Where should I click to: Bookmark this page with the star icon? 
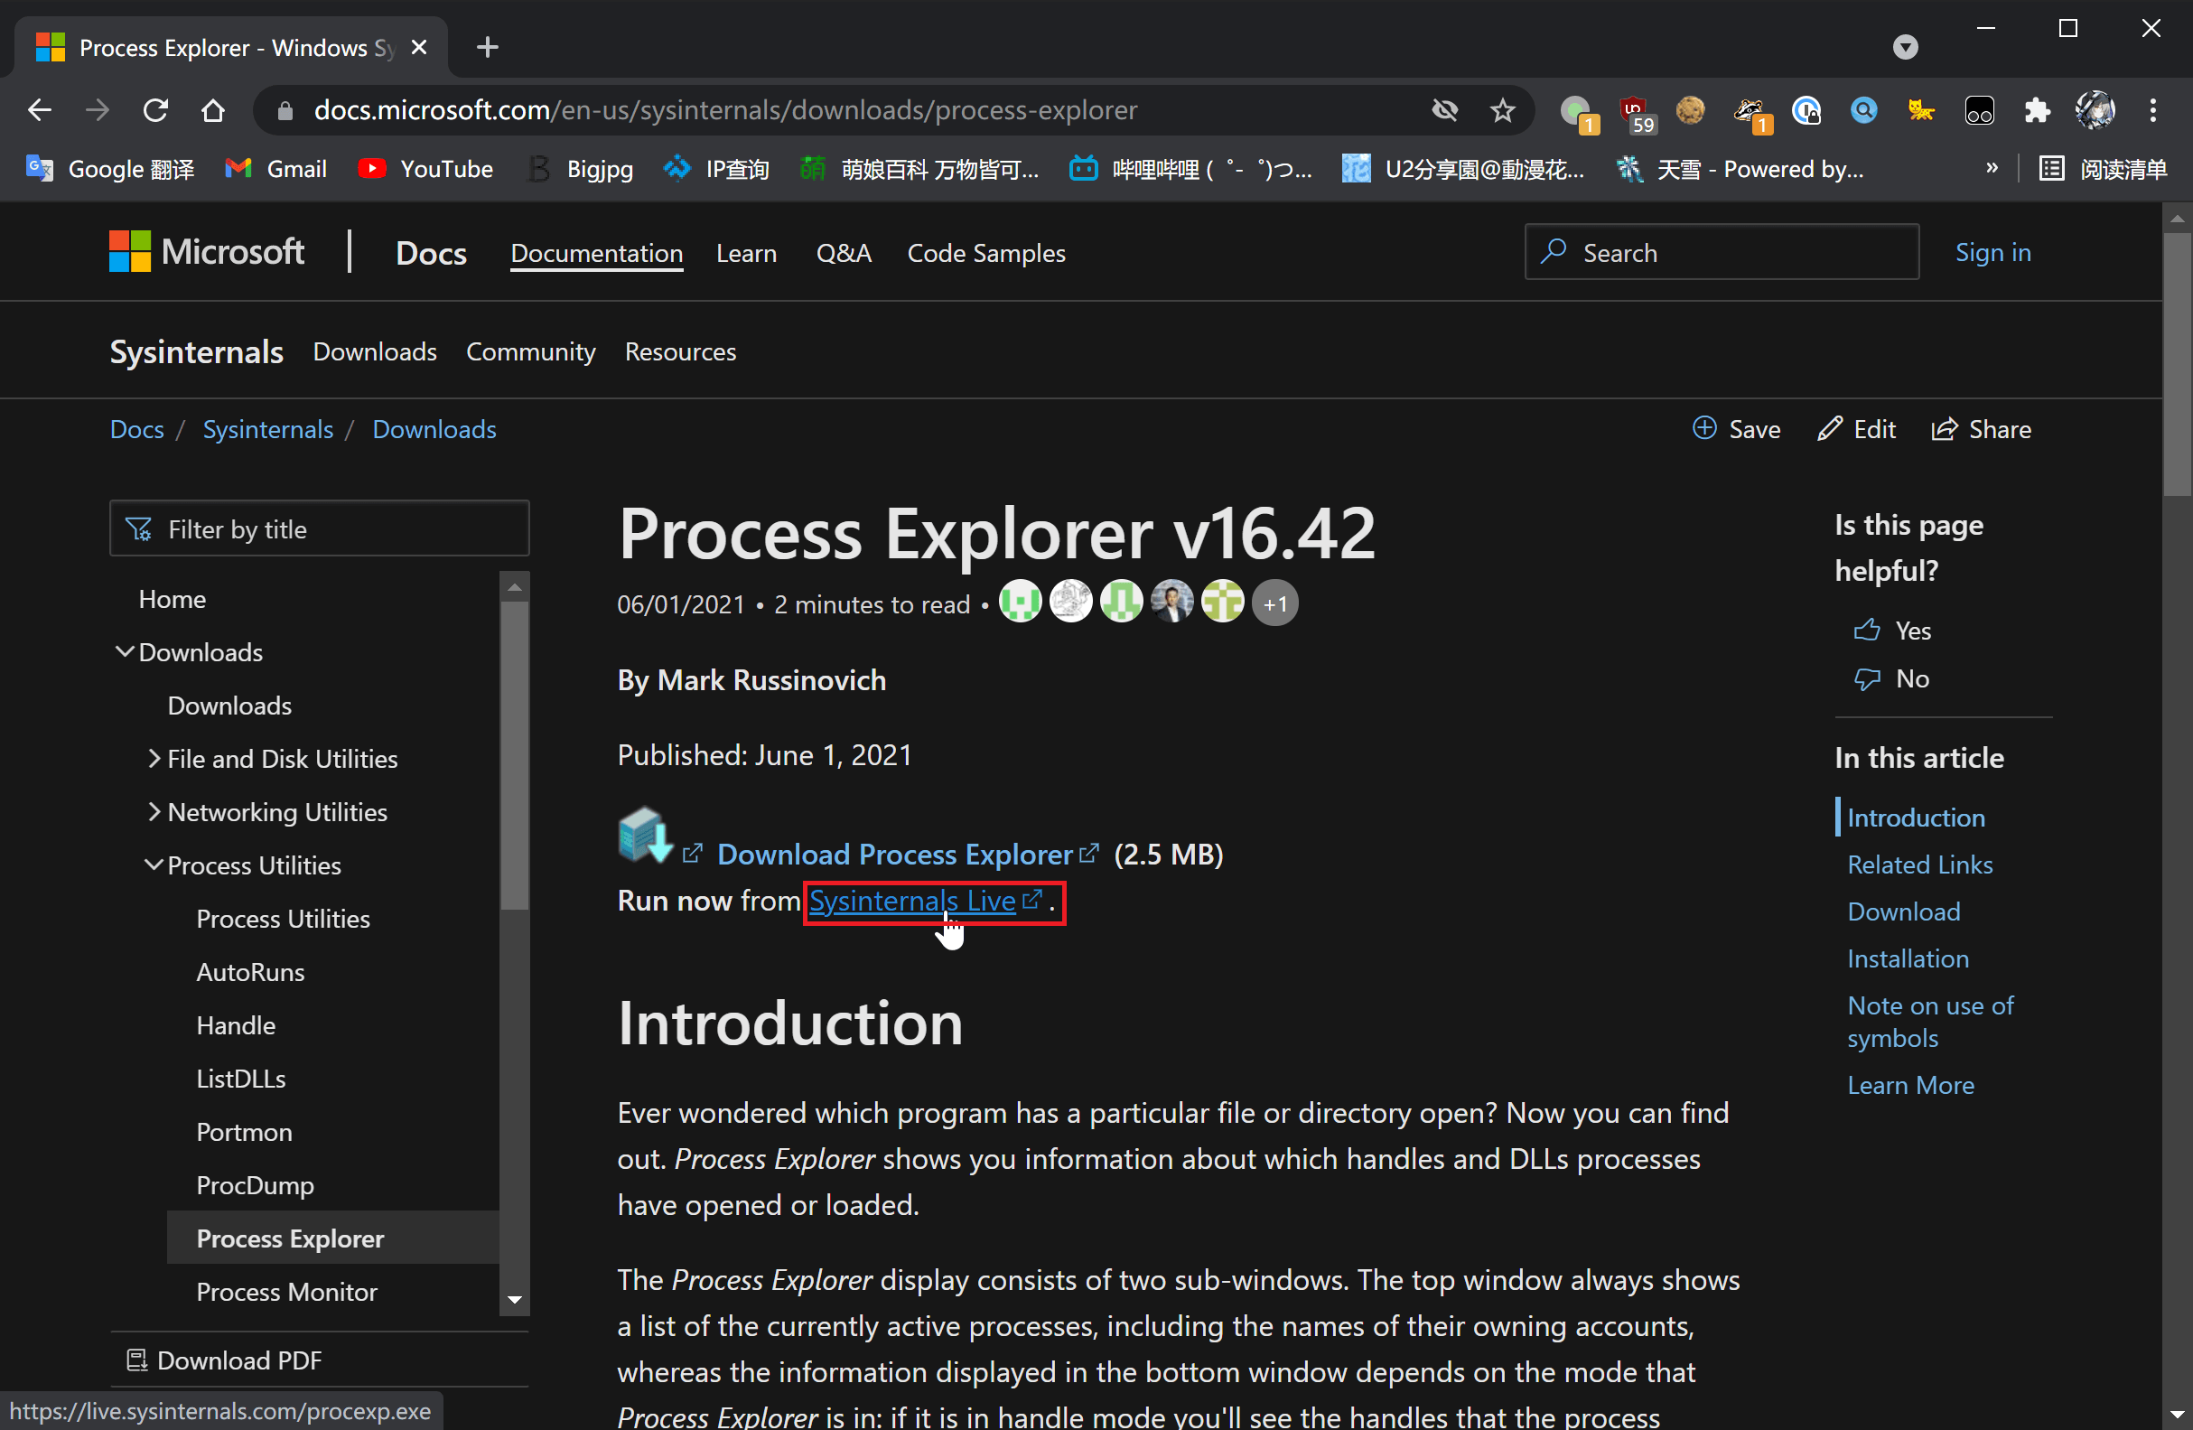coord(1502,110)
